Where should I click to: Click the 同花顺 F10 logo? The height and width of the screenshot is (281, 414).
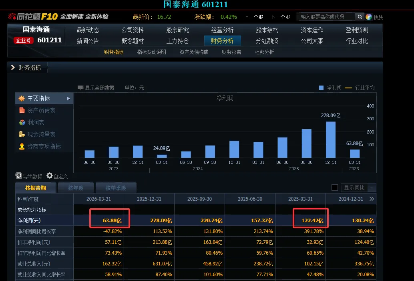(33, 17)
